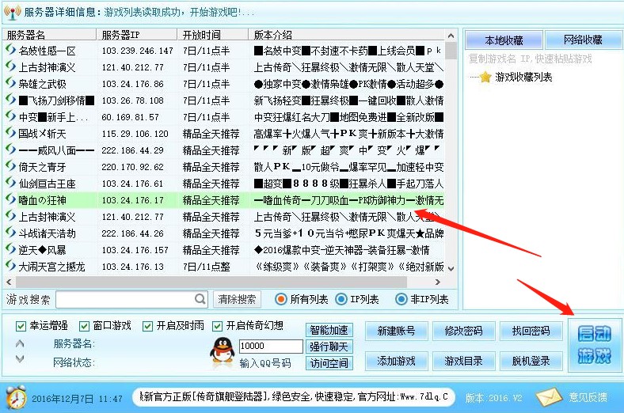Select the row ——威风八面——

[x=223, y=150]
